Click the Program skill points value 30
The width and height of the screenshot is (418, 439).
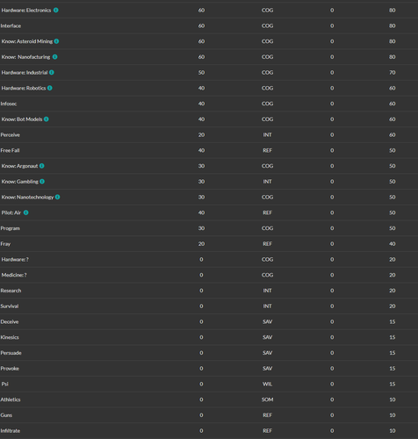(x=201, y=228)
